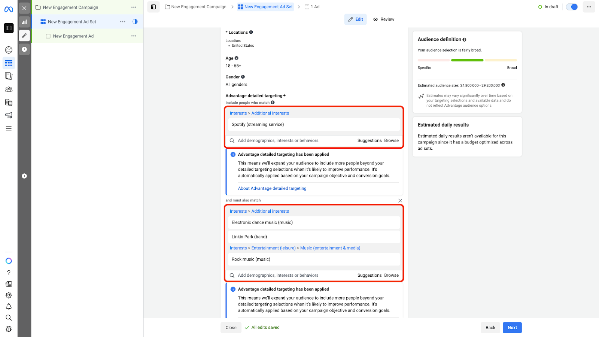The height and width of the screenshot is (337, 599).
Task: Click first Interests breadcrumb above Spotify
Action: (x=238, y=113)
